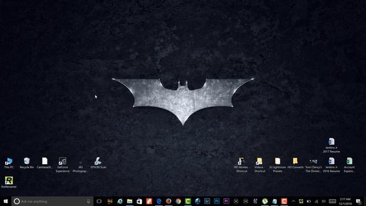
Task: Open the volume speaker tray icon
Action: [324, 201]
